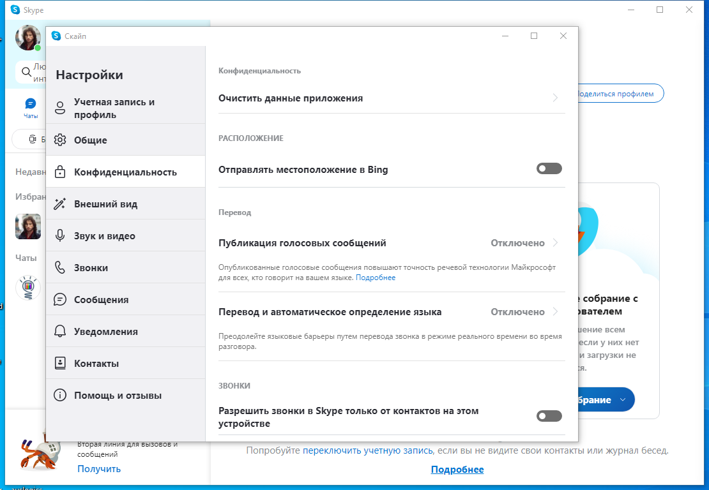The image size is (709, 490).
Task: Click Перевод section heading
Action: (x=234, y=212)
